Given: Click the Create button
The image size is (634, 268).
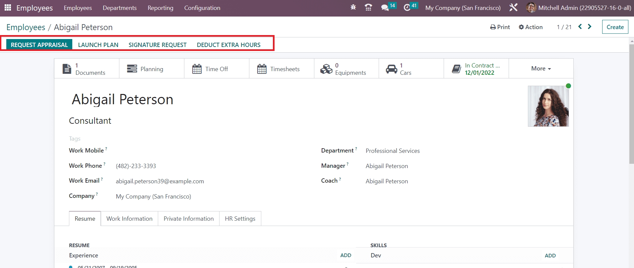Looking at the screenshot, I should pyautogui.click(x=615, y=27).
